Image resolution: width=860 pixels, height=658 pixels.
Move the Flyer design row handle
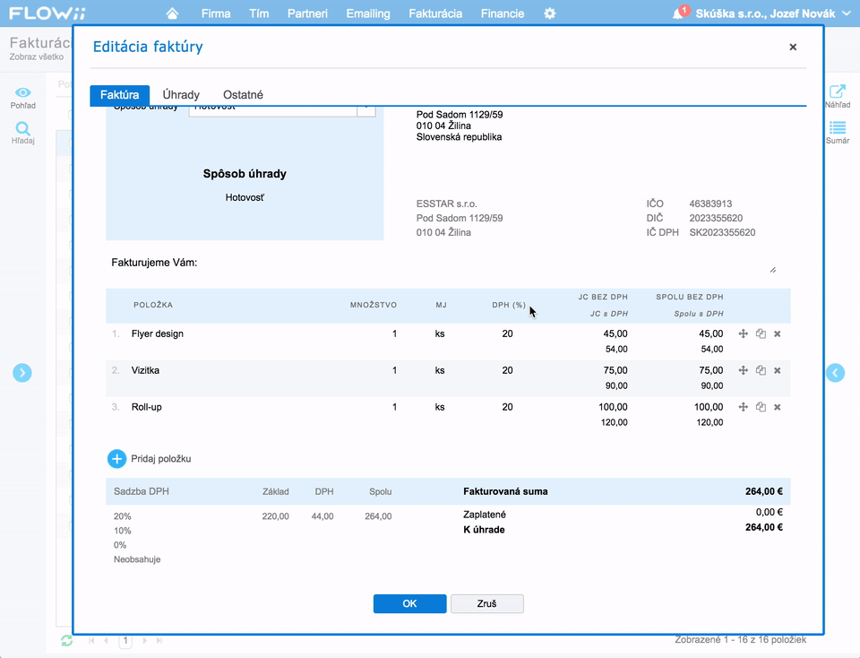coord(744,333)
